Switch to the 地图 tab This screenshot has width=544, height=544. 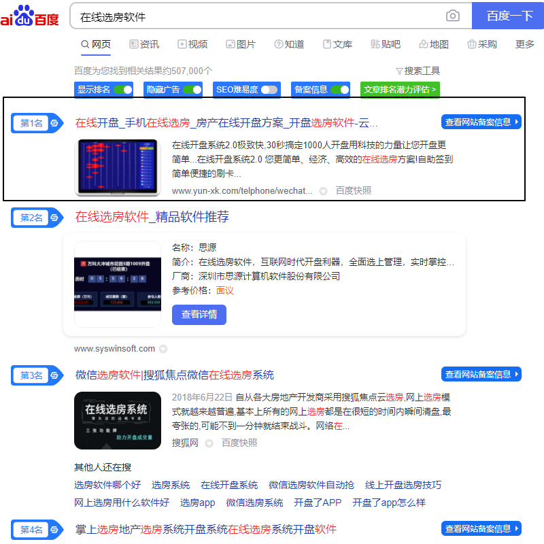tap(434, 44)
